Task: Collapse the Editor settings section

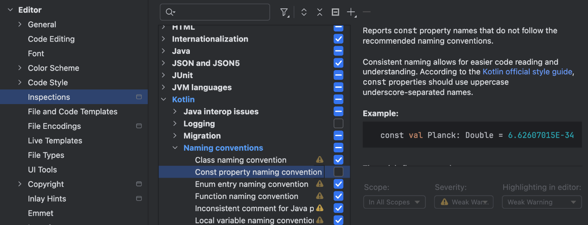Action: tap(10, 10)
